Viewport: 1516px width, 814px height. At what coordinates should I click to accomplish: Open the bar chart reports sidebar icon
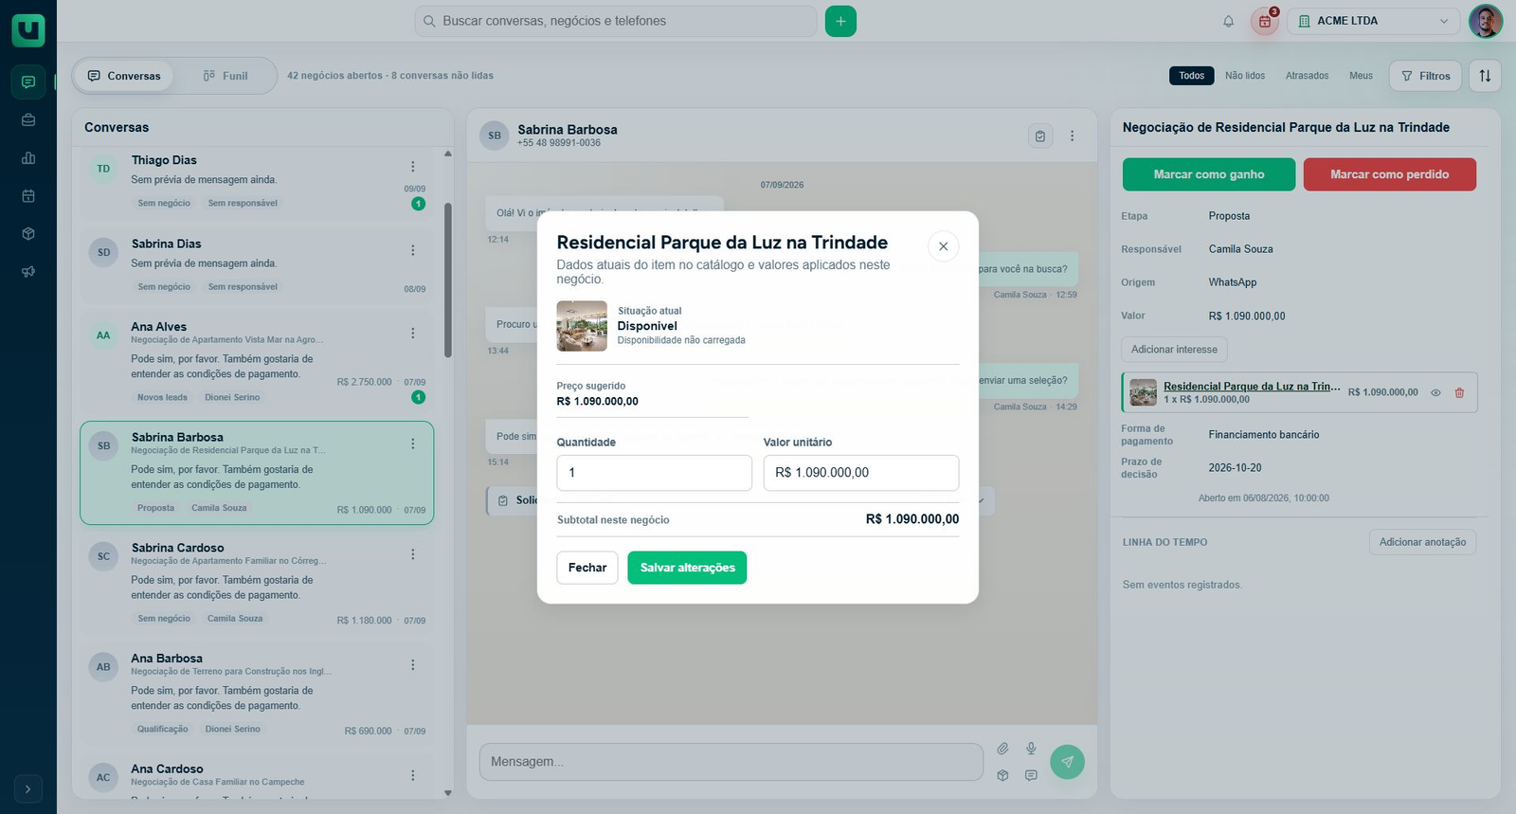[28, 158]
